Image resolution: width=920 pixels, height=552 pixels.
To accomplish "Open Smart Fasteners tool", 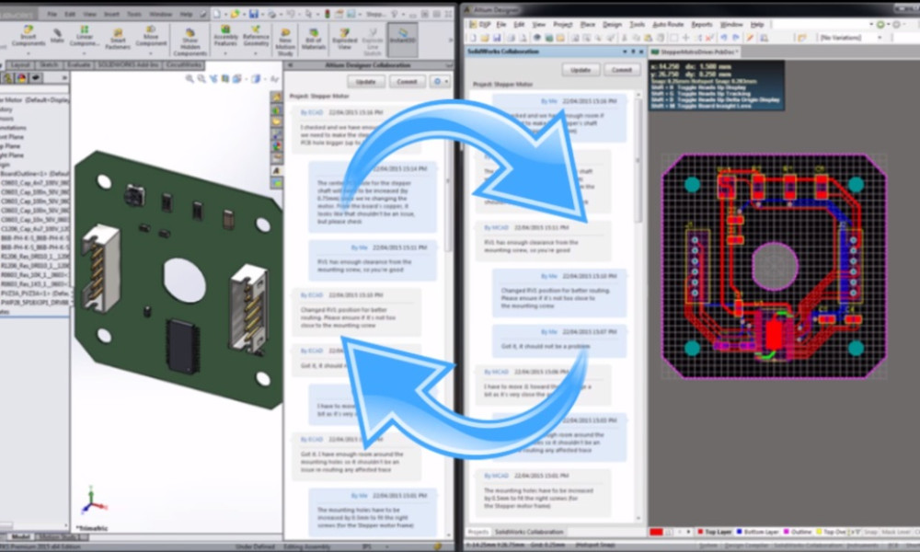I will click(118, 39).
